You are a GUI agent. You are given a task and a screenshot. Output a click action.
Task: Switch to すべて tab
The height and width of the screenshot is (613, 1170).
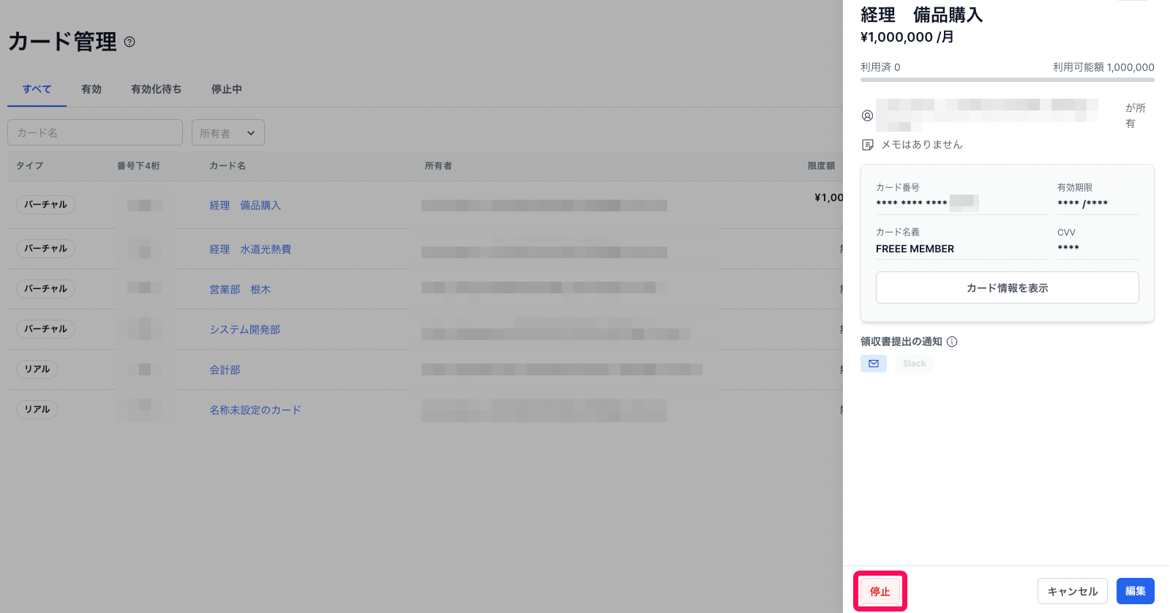37,89
